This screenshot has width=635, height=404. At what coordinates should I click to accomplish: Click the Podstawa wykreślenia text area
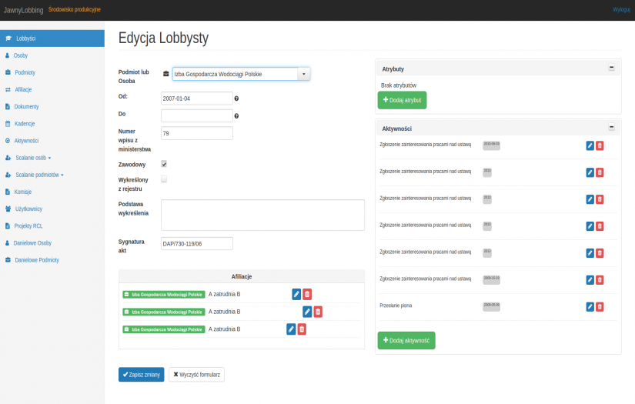tap(262, 215)
